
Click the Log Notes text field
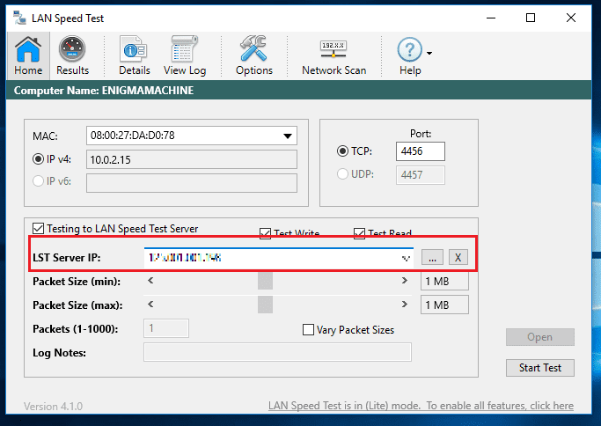point(277,352)
